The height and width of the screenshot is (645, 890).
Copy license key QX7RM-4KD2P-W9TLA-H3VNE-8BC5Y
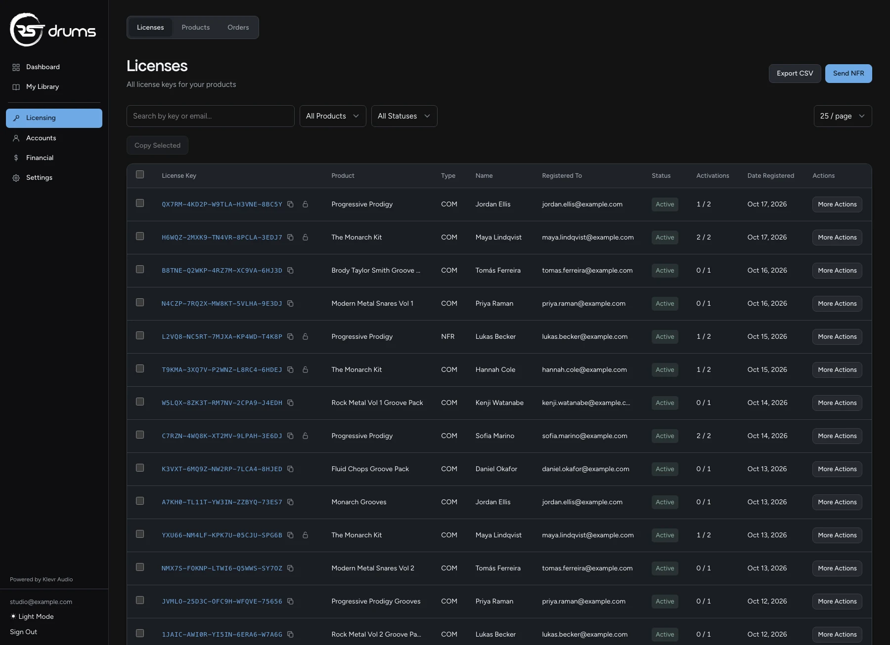click(x=290, y=204)
